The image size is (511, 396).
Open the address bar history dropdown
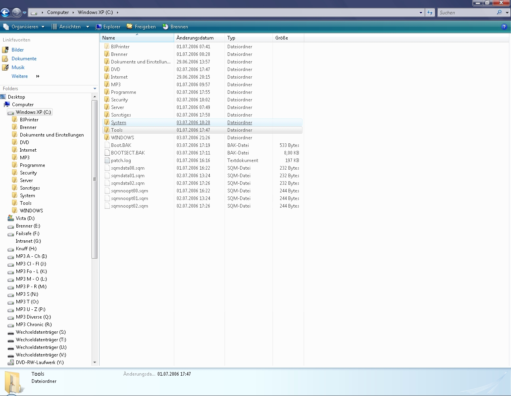421,12
